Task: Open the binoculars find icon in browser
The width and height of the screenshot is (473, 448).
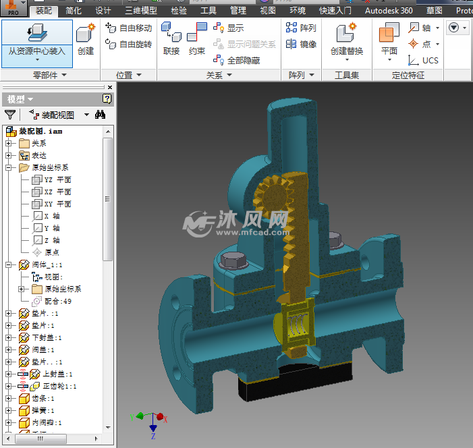Action: click(101, 115)
